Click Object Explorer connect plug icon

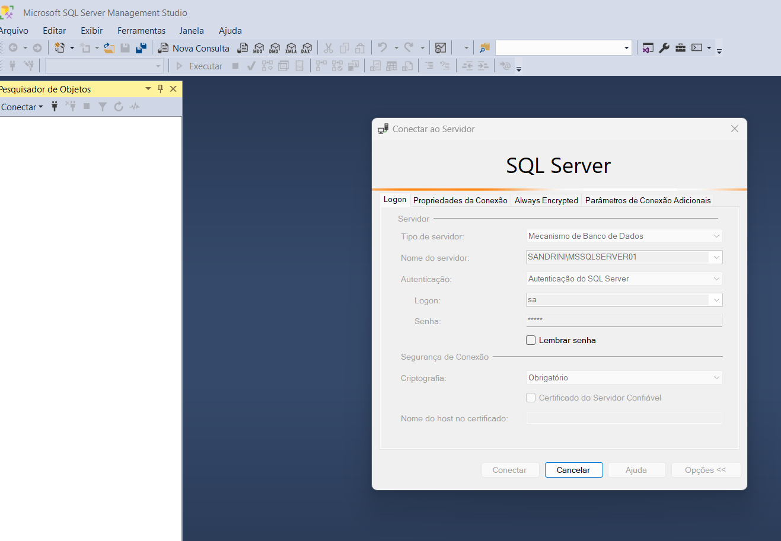pyautogui.click(x=55, y=106)
